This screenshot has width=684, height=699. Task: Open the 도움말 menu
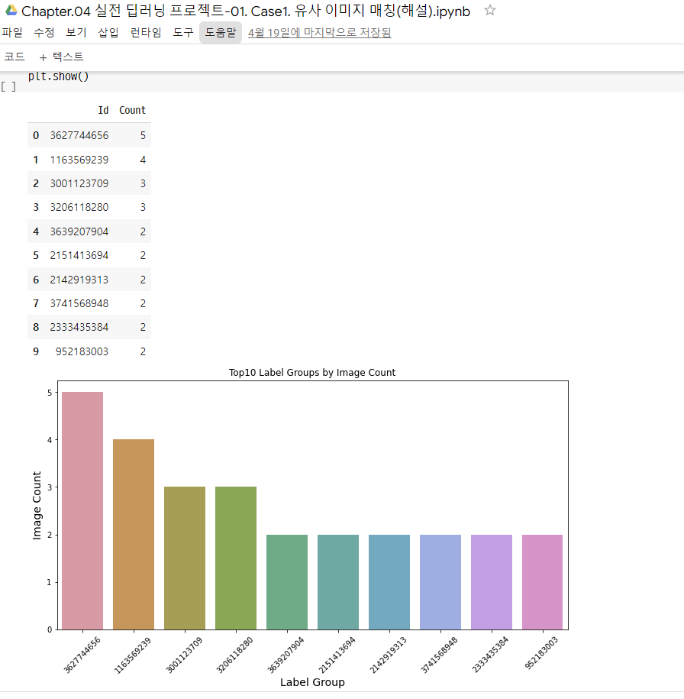pos(220,33)
